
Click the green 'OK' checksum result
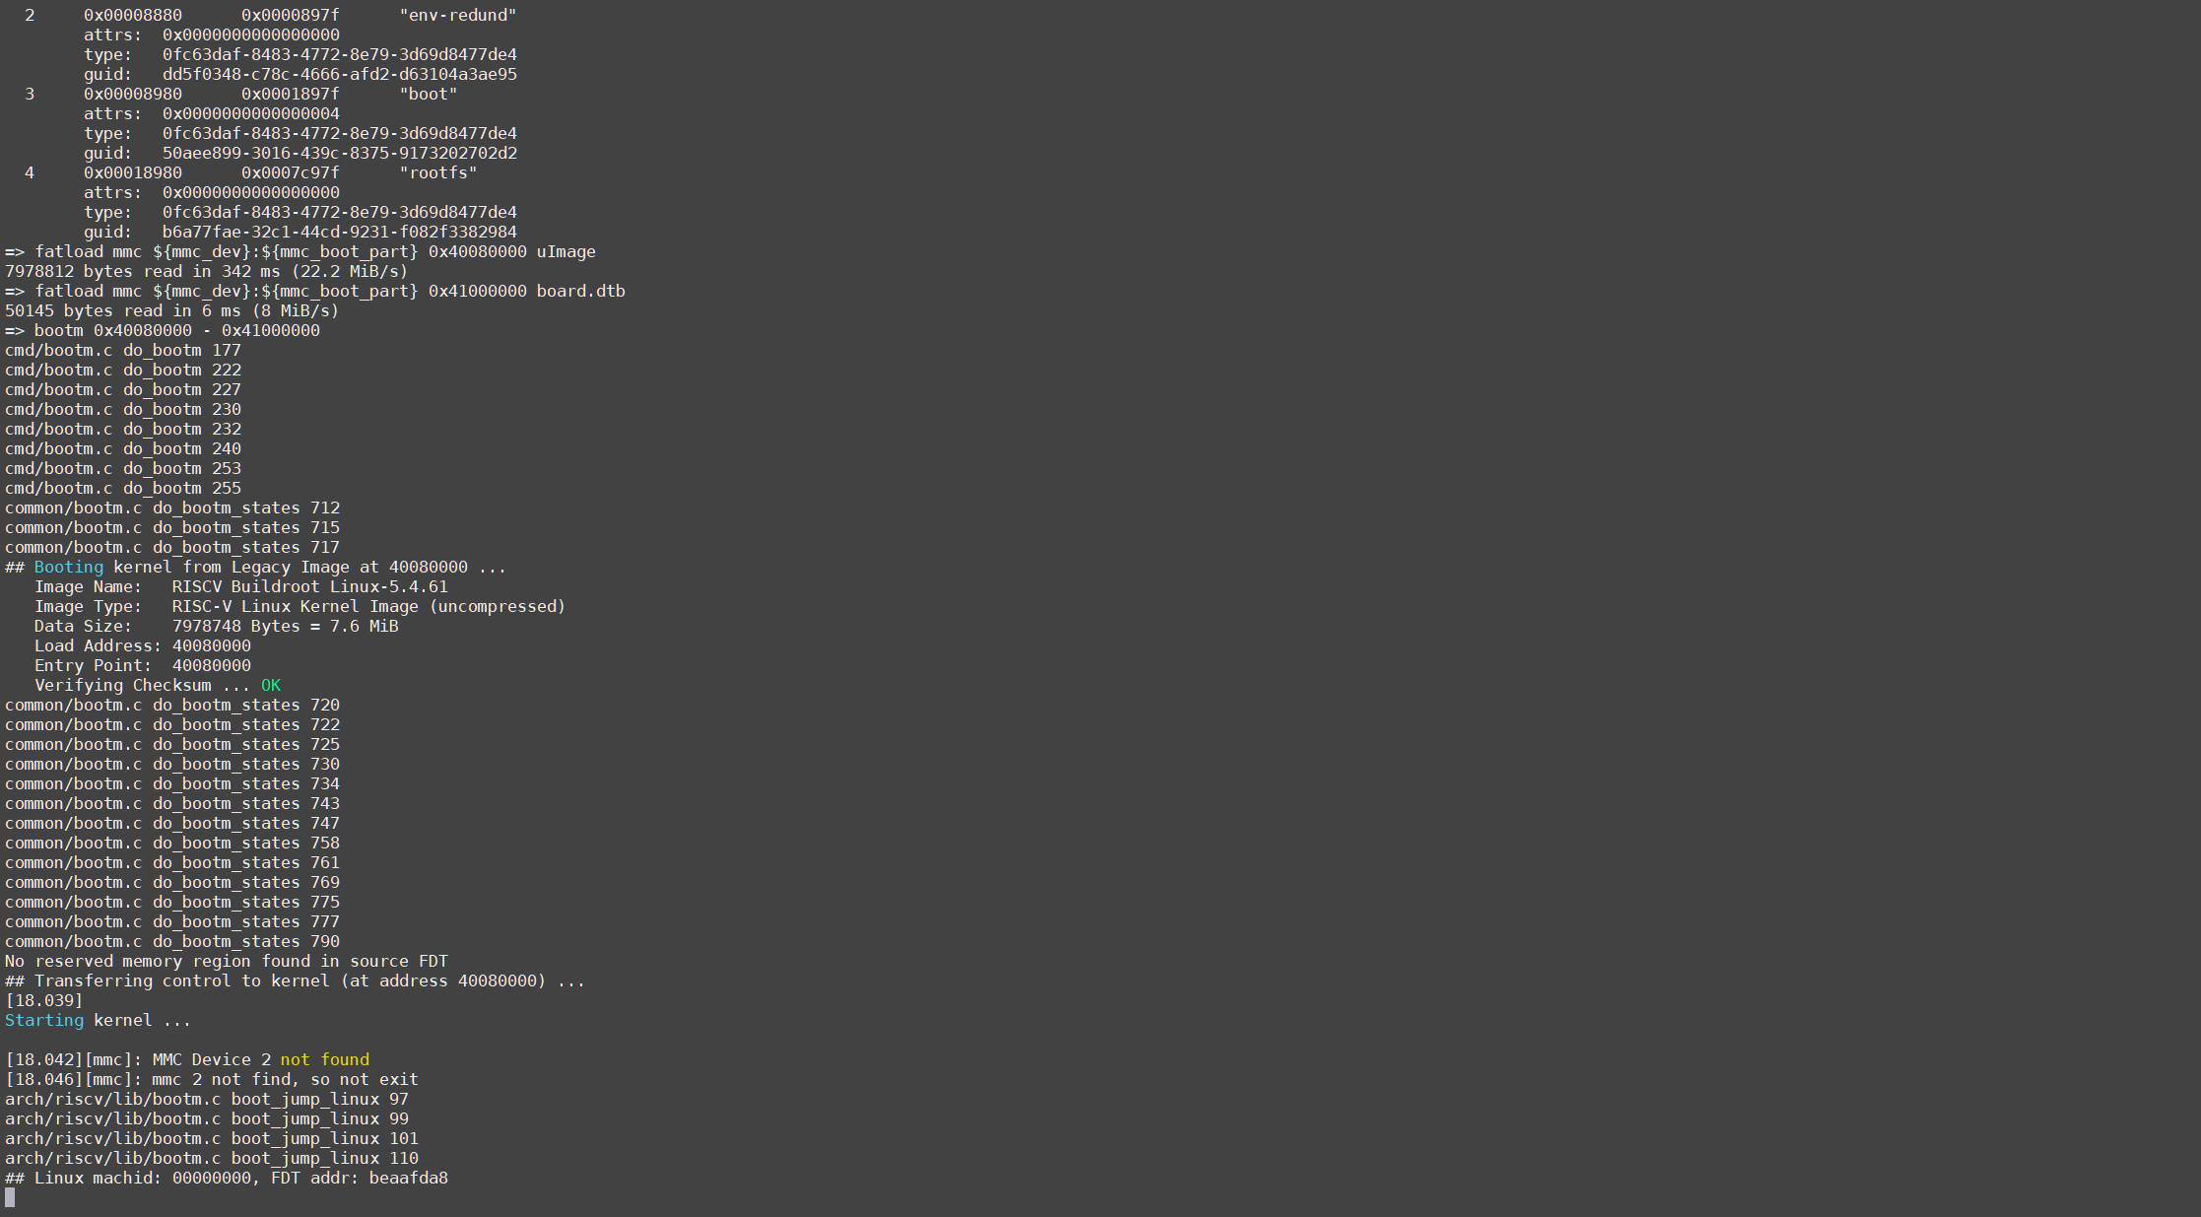[270, 685]
